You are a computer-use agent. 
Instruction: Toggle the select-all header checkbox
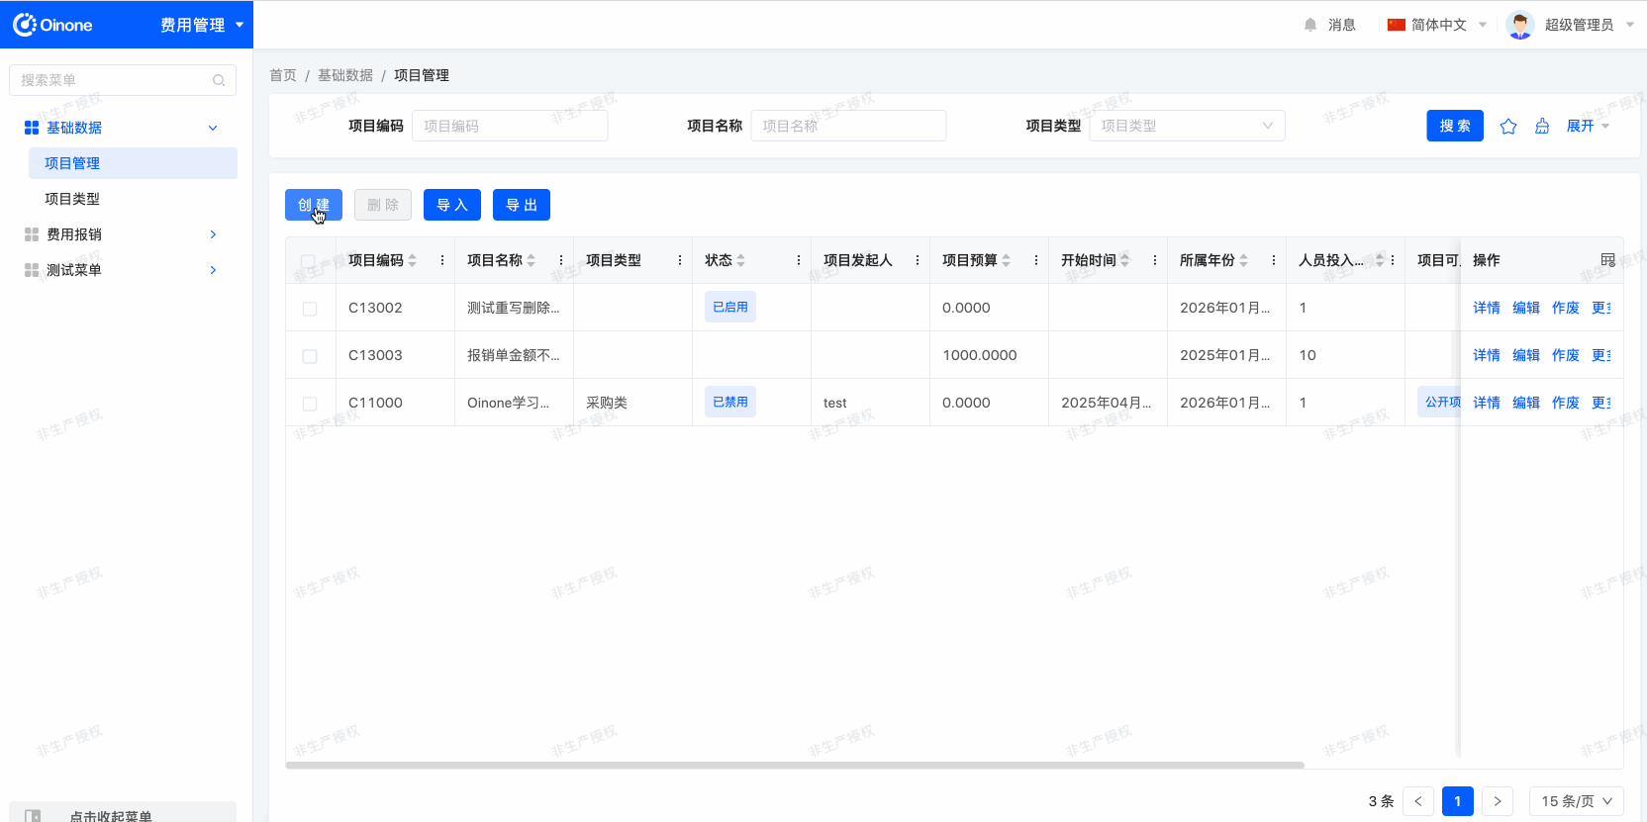308,261
